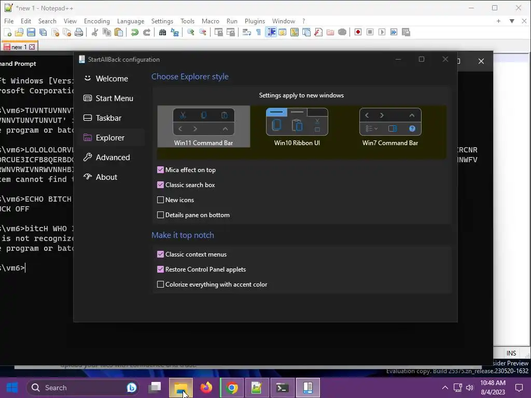Open the Macro menu
Viewport: 531px width, 398px height.
[x=211, y=21]
